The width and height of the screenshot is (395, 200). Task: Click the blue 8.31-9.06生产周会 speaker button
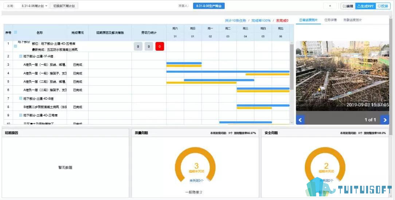point(208,6)
